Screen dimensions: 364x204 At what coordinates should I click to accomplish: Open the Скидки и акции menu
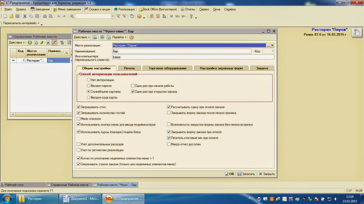(x=97, y=9)
